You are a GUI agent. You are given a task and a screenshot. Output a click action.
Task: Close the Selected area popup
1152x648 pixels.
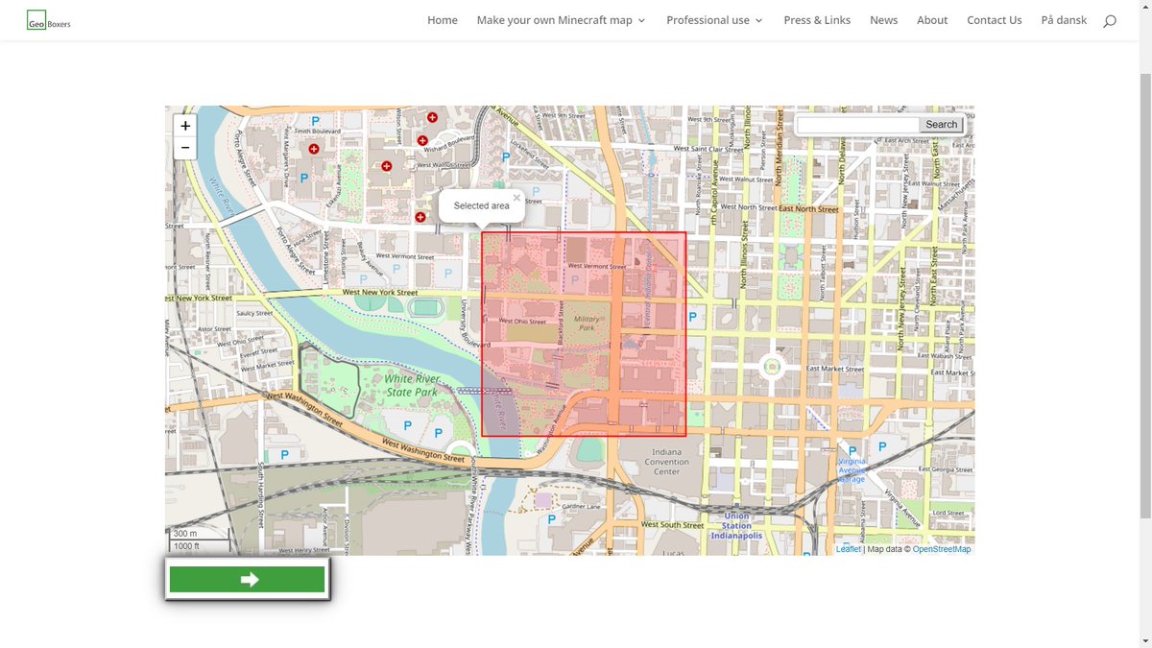(516, 198)
